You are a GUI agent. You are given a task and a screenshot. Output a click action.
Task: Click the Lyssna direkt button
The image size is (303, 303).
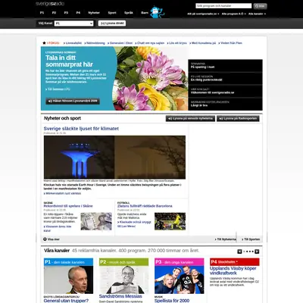pyautogui.click(x=112, y=23)
